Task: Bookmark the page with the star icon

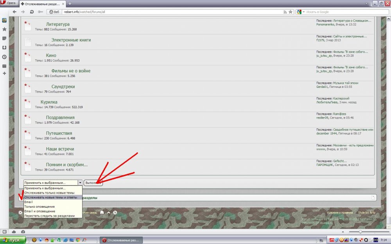Action: [291, 12]
